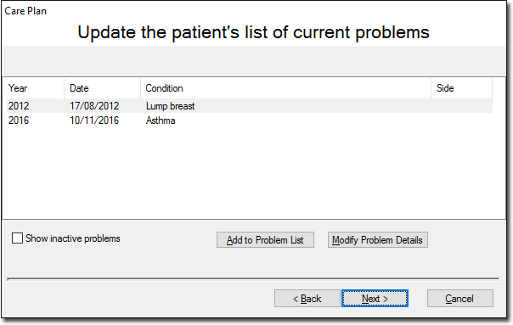Return with the Back button
Image resolution: width=513 pixels, height=325 pixels.
click(x=307, y=299)
